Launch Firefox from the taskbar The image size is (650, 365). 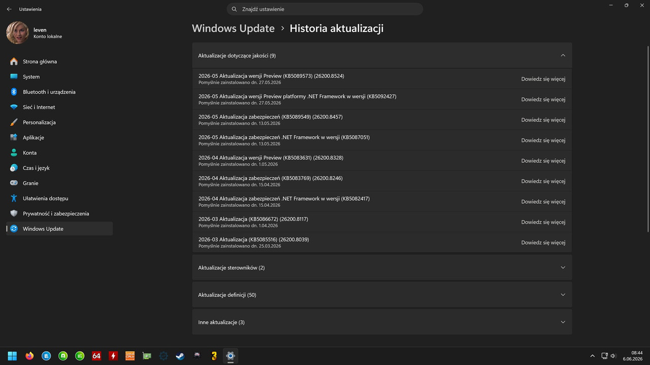click(29, 356)
